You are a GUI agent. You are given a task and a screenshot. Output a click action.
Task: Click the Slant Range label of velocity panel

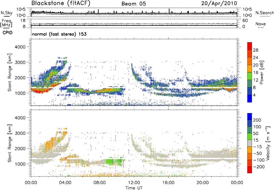pyautogui.click(x=10, y=143)
